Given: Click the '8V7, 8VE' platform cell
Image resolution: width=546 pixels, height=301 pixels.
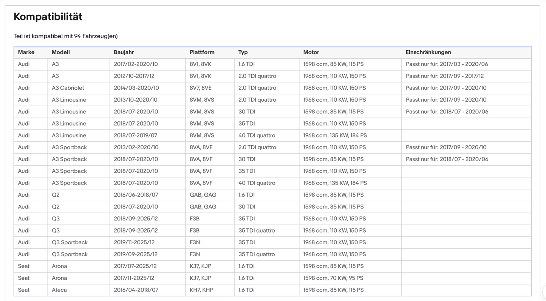Looking at the screenshot, I should point(210,88).
